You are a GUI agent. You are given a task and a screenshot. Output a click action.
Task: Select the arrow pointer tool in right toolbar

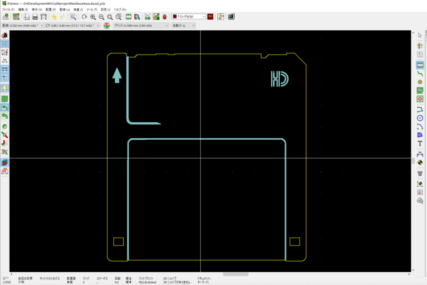point(420,35)
